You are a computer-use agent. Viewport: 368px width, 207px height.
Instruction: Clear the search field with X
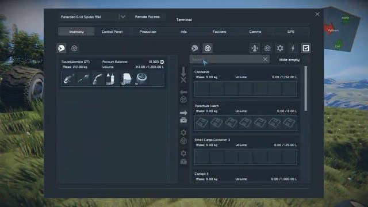click(x=265, y=59)
